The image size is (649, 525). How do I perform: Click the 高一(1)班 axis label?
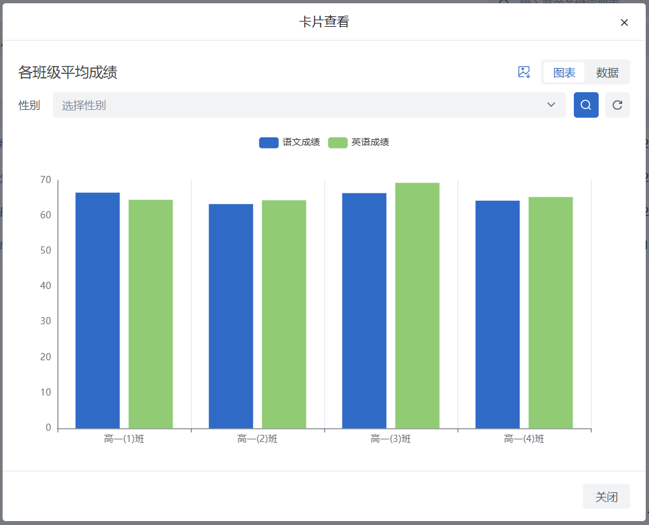click(124, 439)
